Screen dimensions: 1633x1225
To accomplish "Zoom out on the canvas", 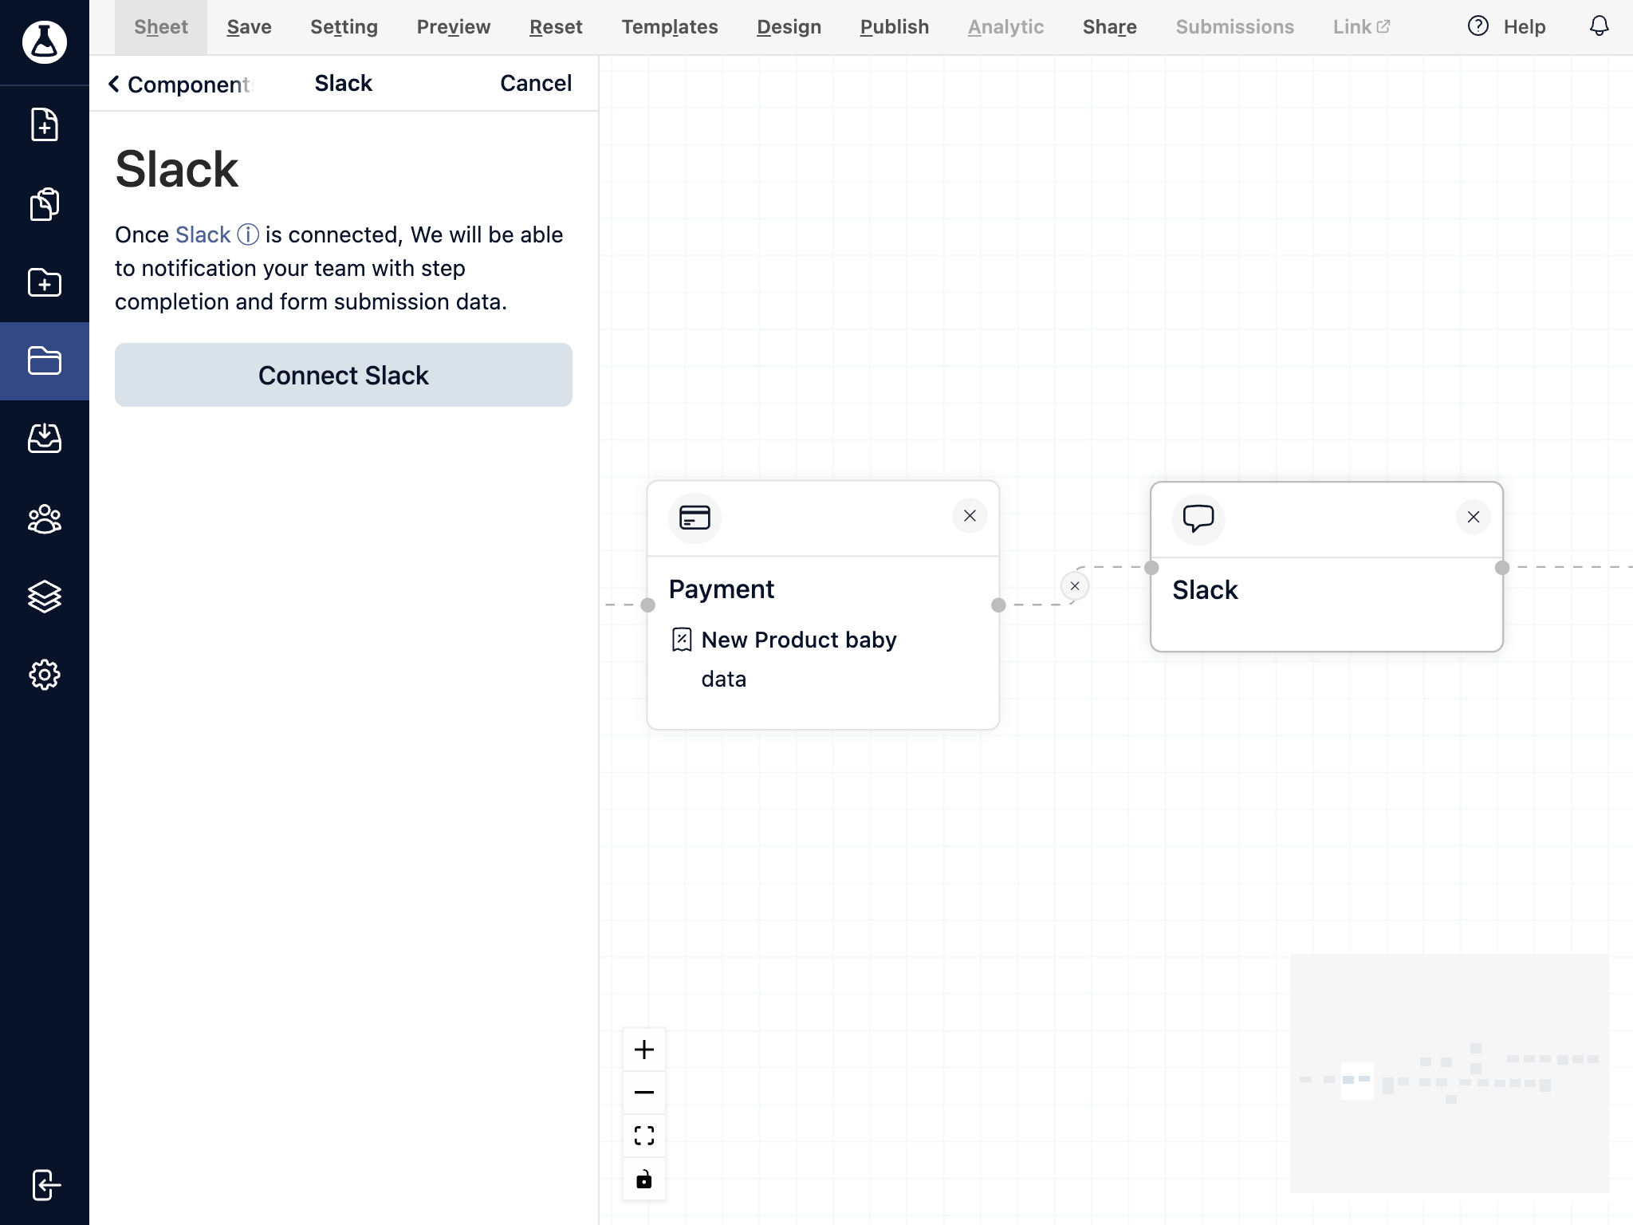I will pos(644,1092).
